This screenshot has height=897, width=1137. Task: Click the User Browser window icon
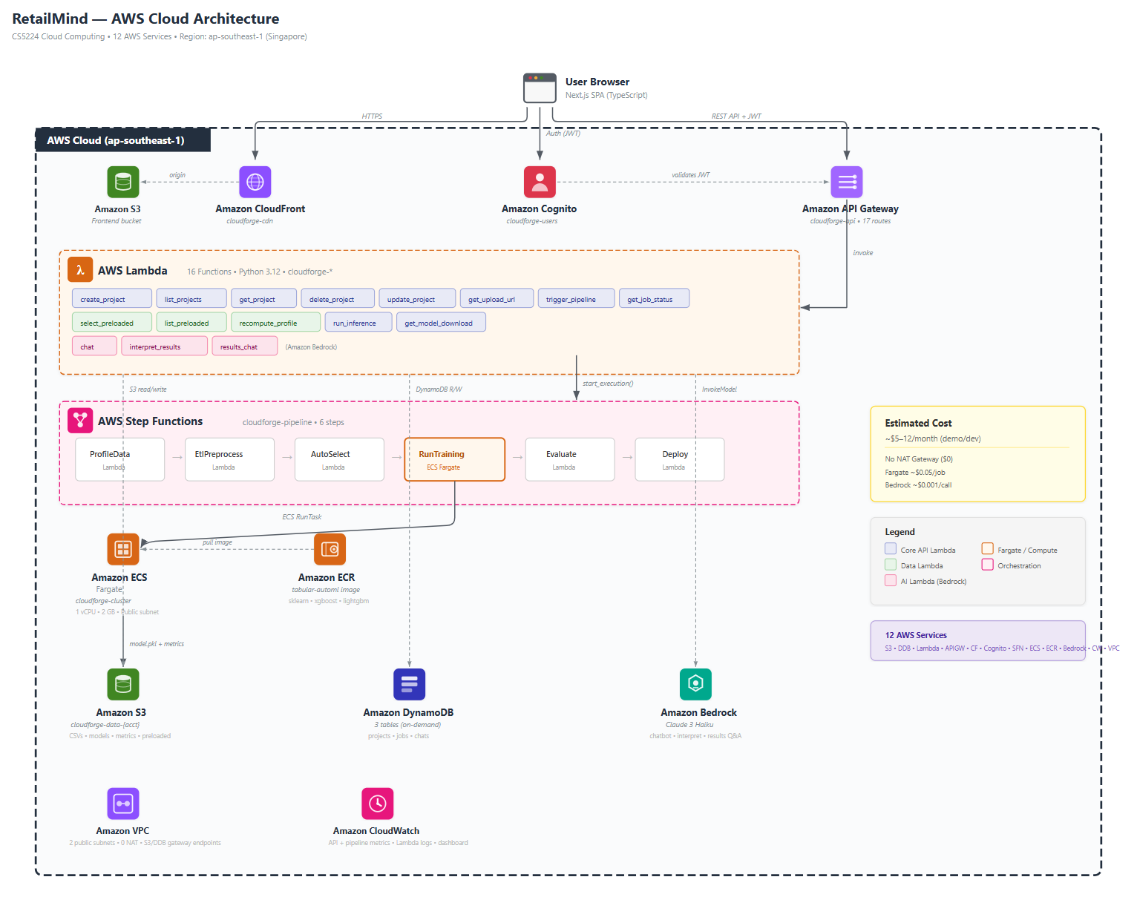point(540,88)
